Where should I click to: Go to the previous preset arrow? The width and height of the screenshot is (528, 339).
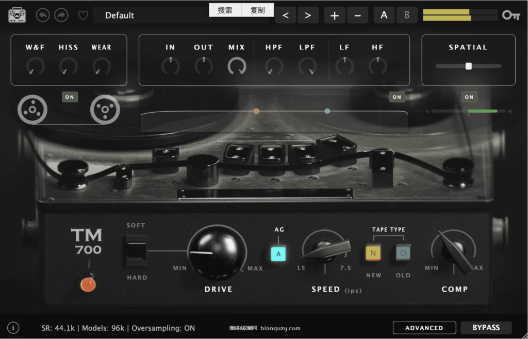pyautogui.click(x=286, y=15)
